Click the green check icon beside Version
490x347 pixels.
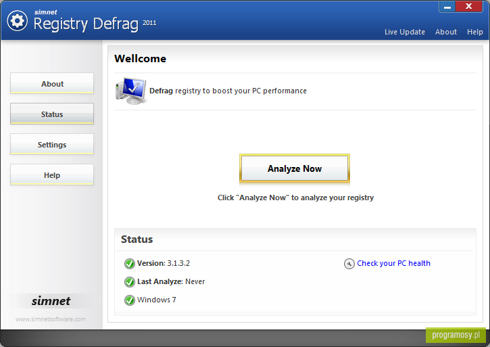[x=129, y=264]
